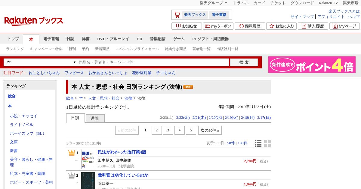
Task: Select the 日別 ranking tab
Action: [x=75, y=118]
